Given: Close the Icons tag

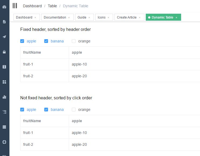Looking at the screenshot, I should pyautogui.click(x=108, y=17).
